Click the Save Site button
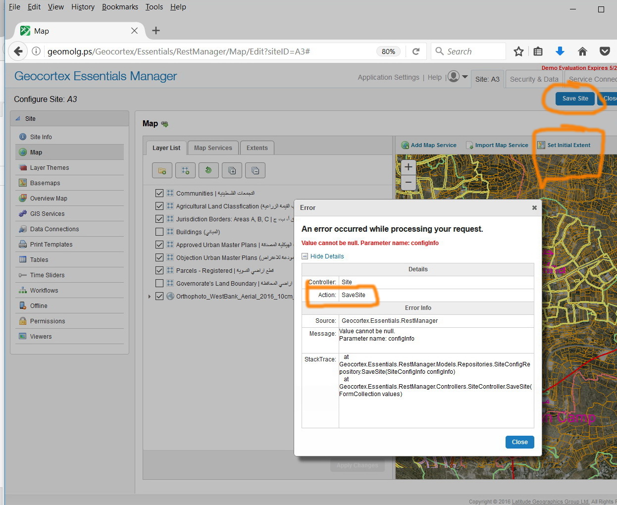Viewport: 617px width, 505px height. click(x=575, y=99)
